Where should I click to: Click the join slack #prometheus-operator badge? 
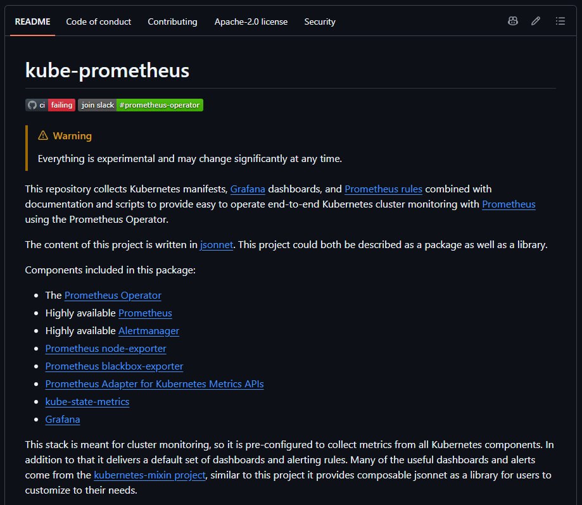pos(141,105)
